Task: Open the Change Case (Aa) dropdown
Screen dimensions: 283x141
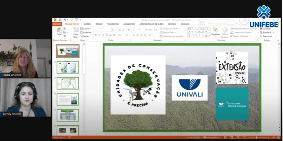Action: point(121,35)
